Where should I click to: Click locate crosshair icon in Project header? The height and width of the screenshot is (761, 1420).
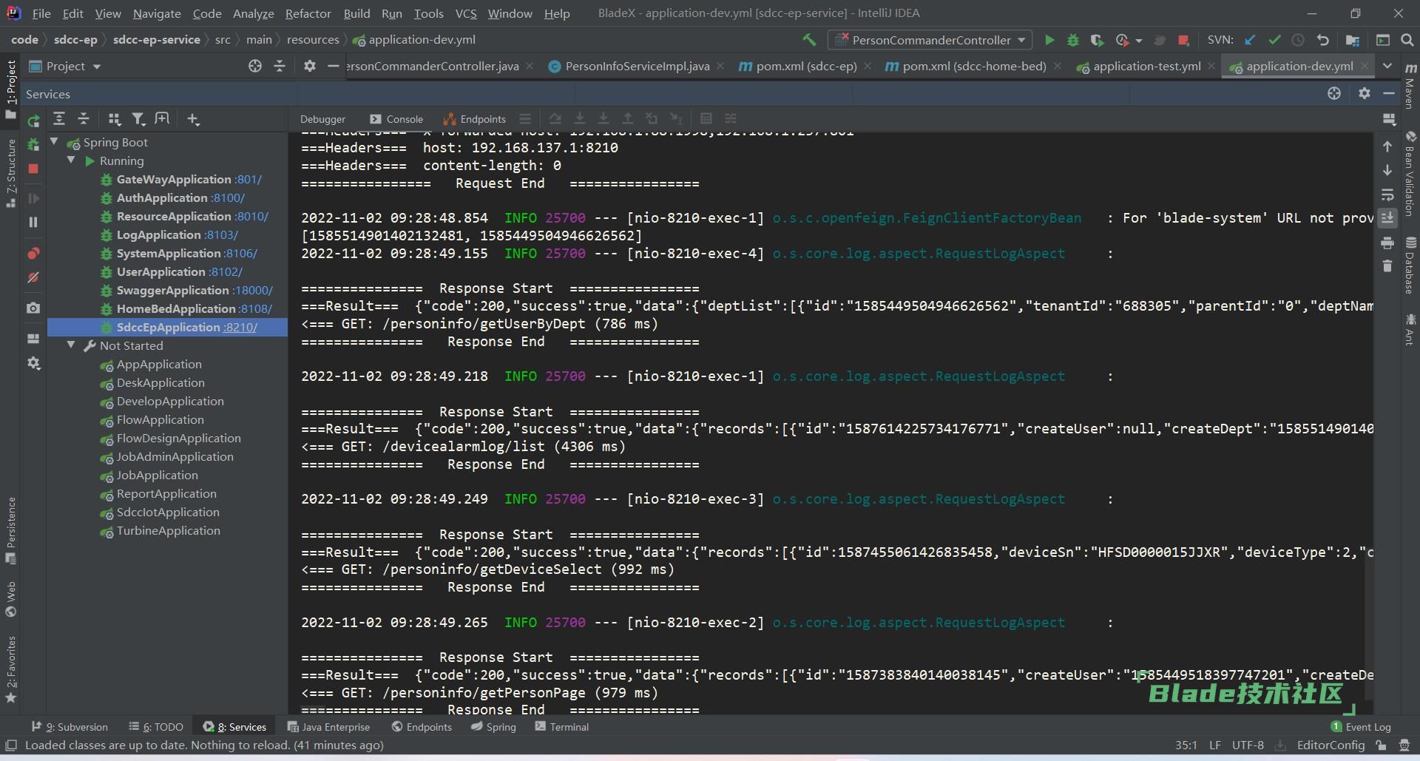pyautogui.click(x=255, y=66)
